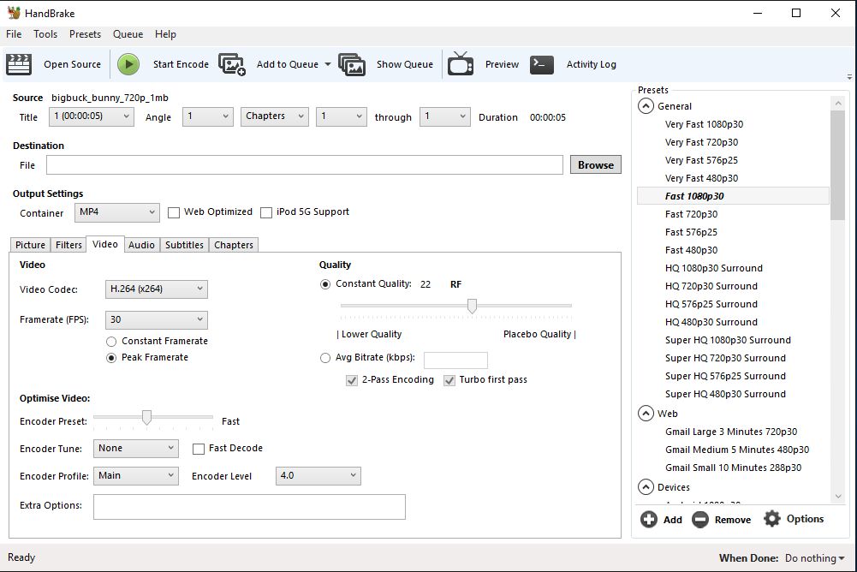Image resolution: width=857 pixels, height=572 pixels.
Task: Select the Super HQ 480p30 Surround preset
Action: pos(725,394)
